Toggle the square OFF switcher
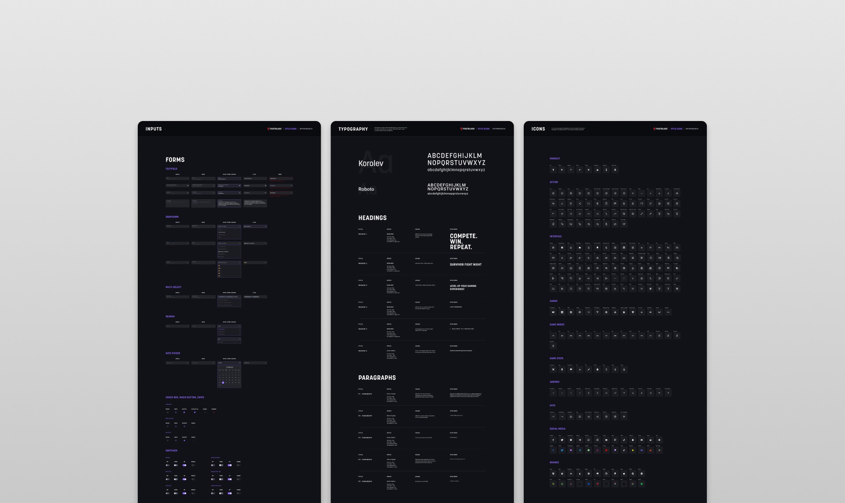 [213, 465]
